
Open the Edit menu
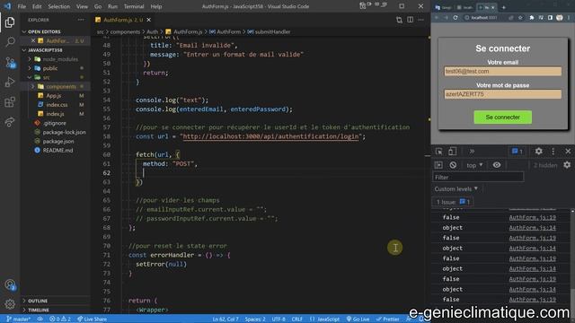37,6
